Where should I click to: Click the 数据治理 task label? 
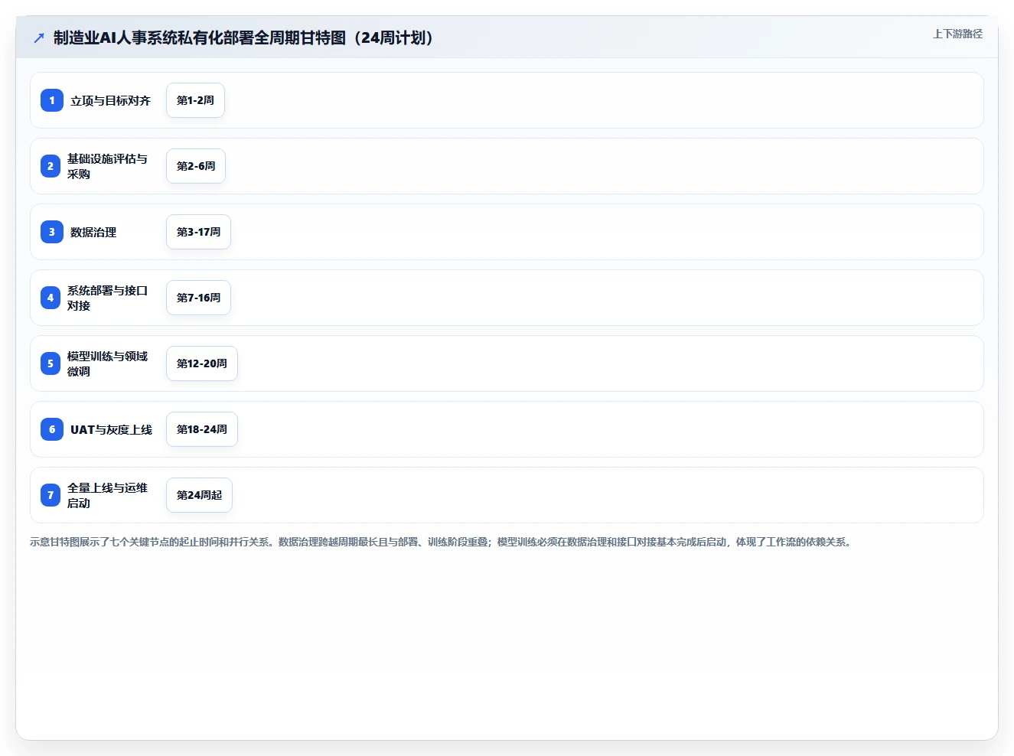(x=93, y=232)
